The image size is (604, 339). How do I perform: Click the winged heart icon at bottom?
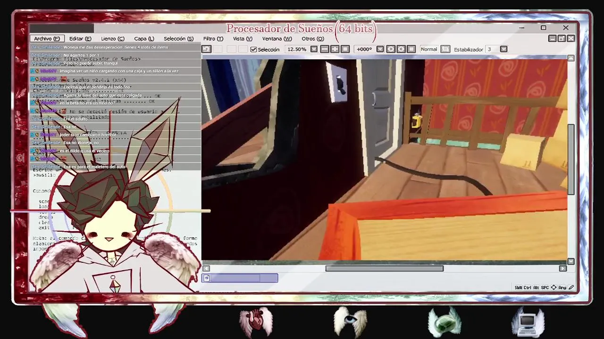click(256, 322)
